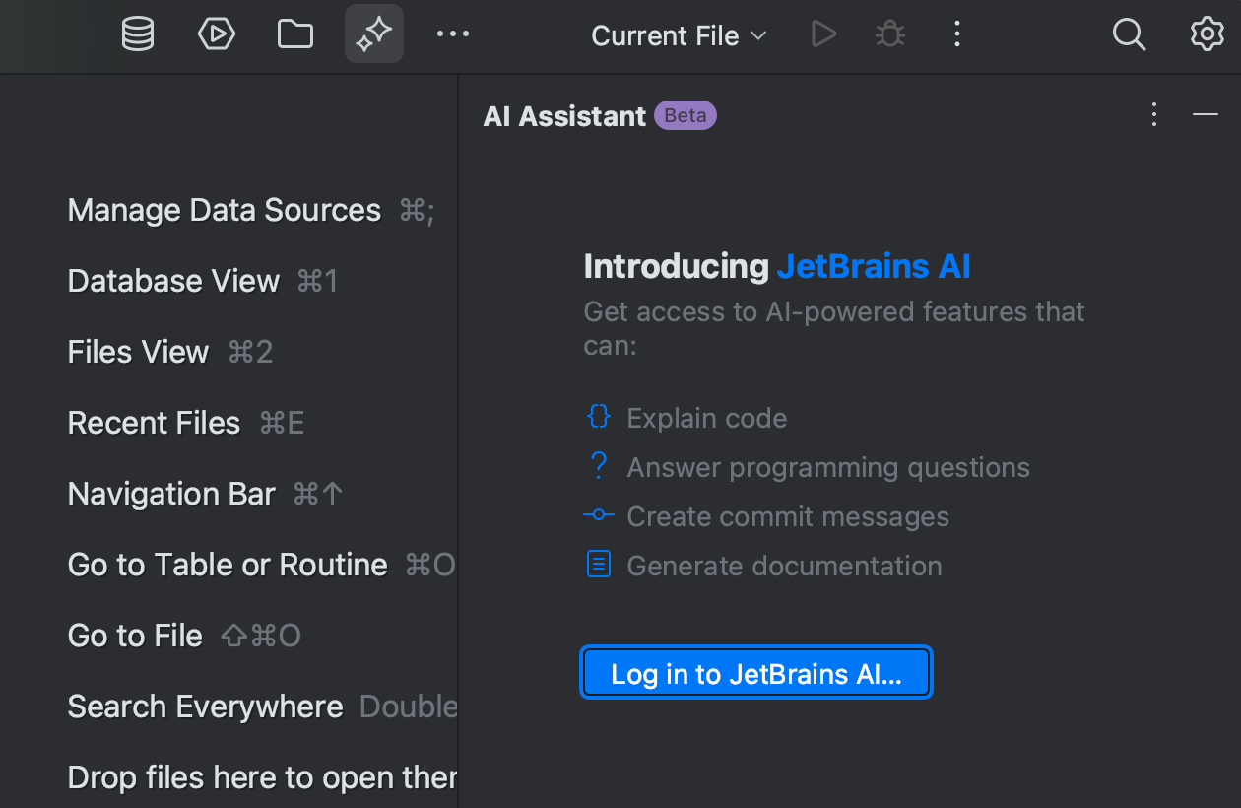The image size is (1241, 808).
Task: Open the AI Assistant panel options menu
Action: [x=1153, y=115]
